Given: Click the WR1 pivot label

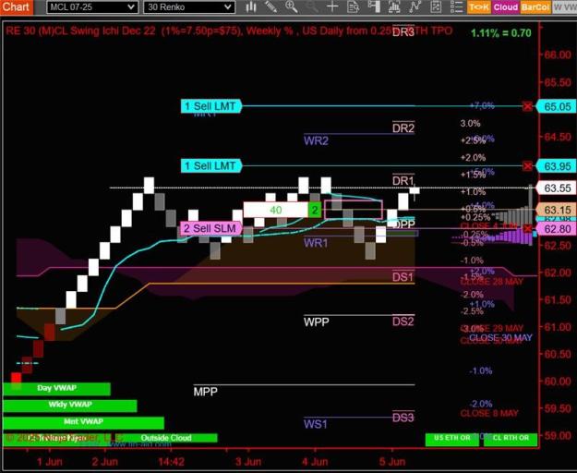Looking at the screenshot, I should [x=316, y=243].
